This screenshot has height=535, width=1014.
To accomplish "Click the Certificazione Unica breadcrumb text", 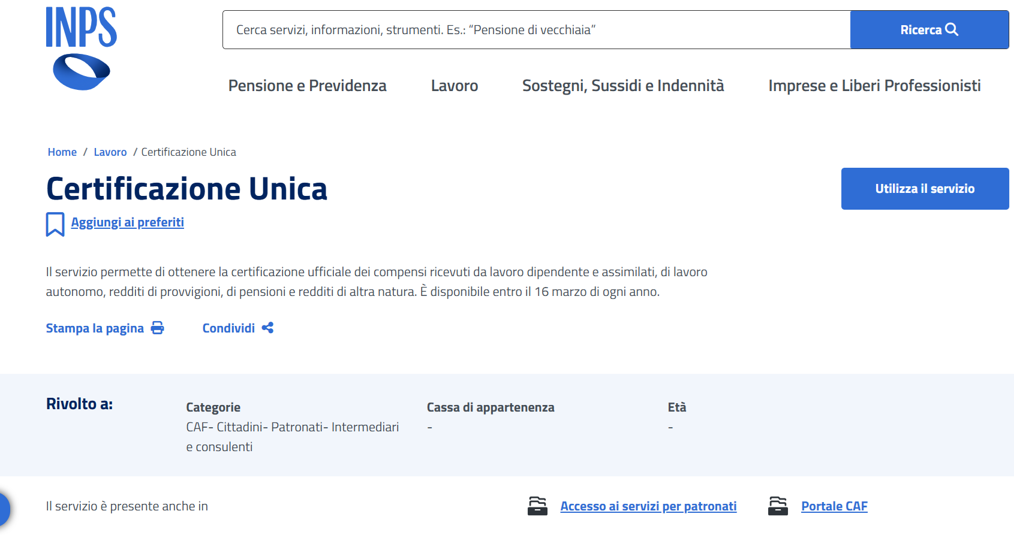I will [x=188, y=152].
